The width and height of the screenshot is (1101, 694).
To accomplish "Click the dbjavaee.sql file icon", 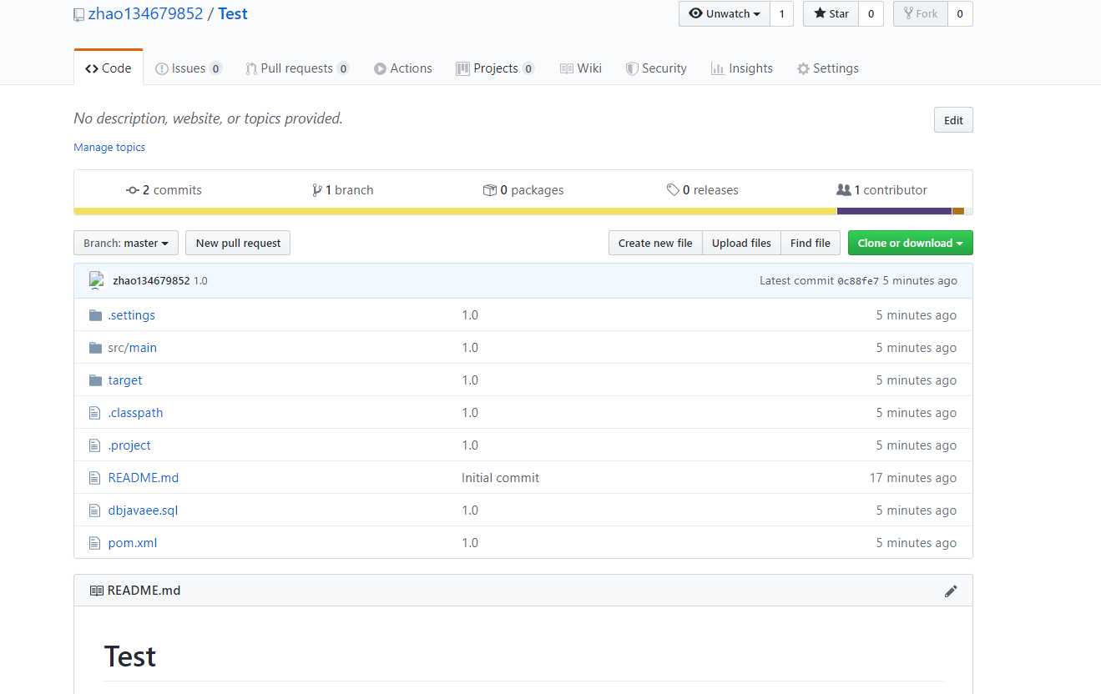I will (x=94, y=510).
